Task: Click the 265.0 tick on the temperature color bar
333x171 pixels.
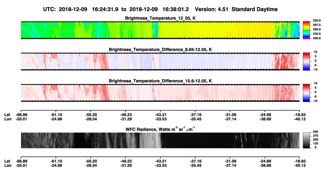Action: pyautogui.click(x=316, y=29)
